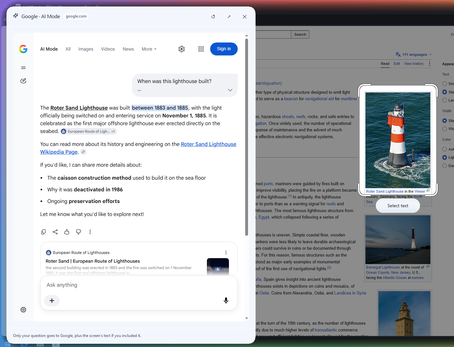454x347 pixels.
Task: Open the Barnegat Lighthouse caption link
Action: click(383, 267)
